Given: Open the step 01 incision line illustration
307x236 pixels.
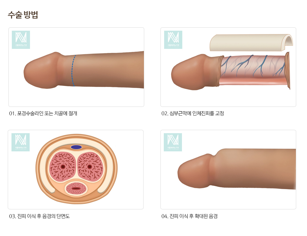Looking at the screenshot, I should [x=76, y=67].
